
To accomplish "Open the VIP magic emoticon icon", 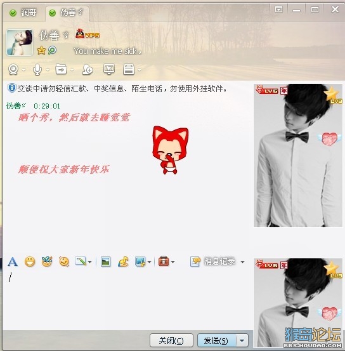I will pos(47,262).
